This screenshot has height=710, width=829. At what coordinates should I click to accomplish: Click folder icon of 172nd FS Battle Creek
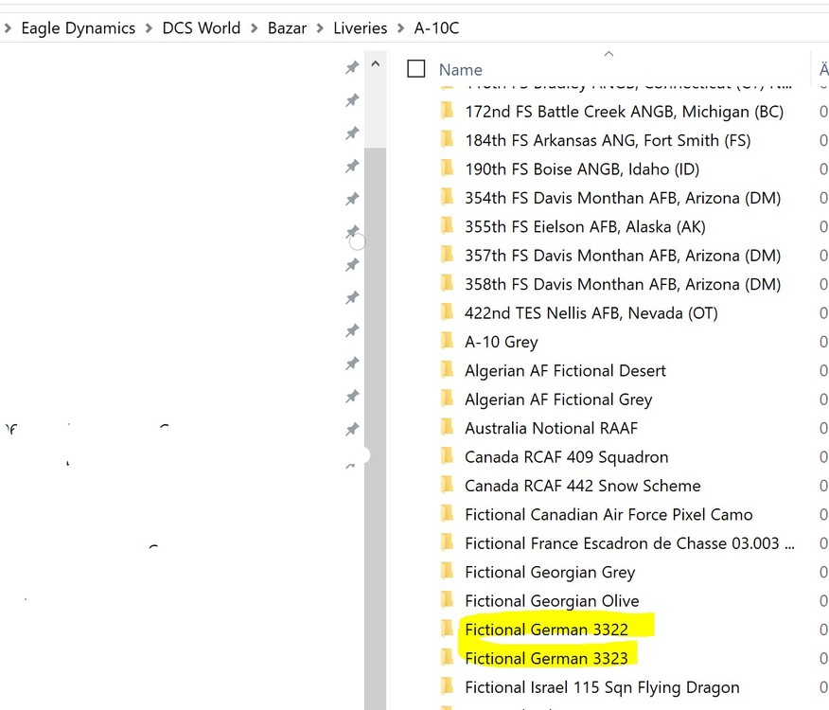point(447,111)
